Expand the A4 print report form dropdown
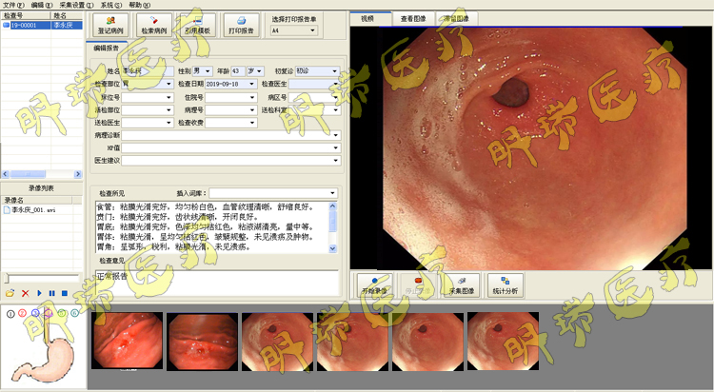 pos(313,30)
